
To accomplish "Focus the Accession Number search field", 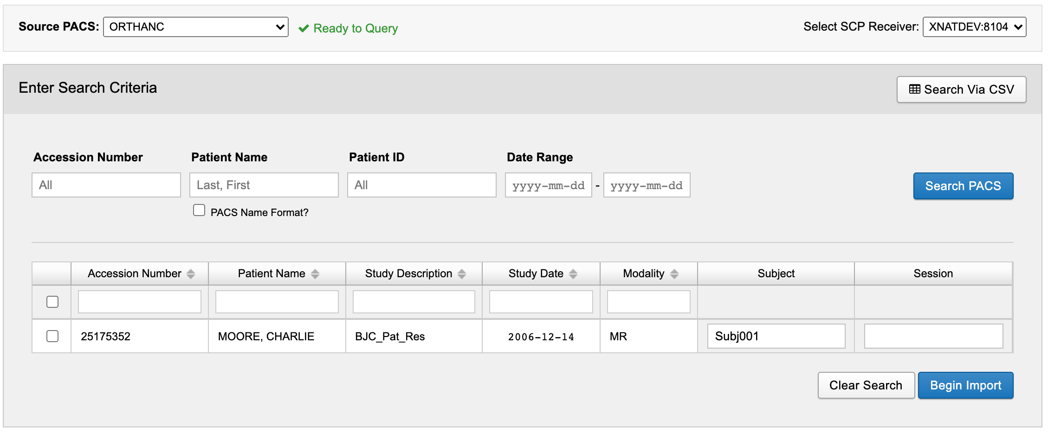I will (106, 185).
